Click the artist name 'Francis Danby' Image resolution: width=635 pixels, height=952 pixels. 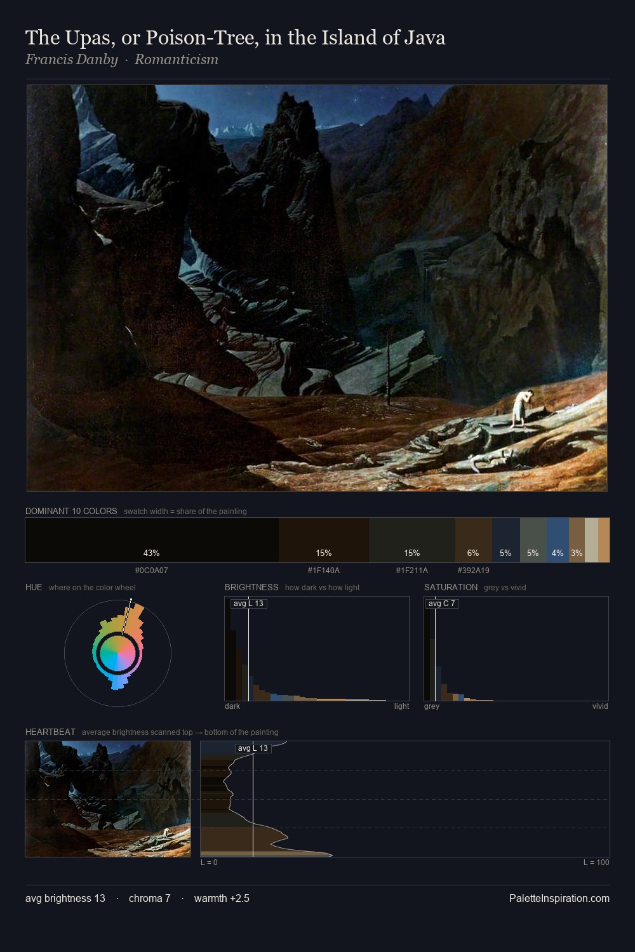point(72,60)
